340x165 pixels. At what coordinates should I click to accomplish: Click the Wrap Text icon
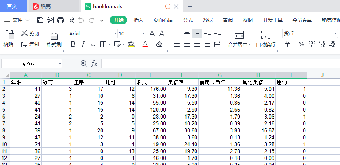point(266,35)
